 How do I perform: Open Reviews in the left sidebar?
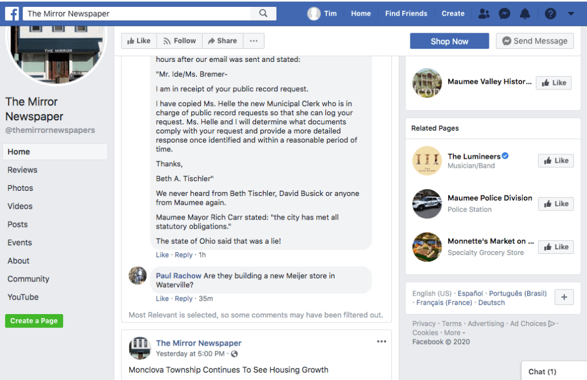pyautogui.click(x=22, y=170)
